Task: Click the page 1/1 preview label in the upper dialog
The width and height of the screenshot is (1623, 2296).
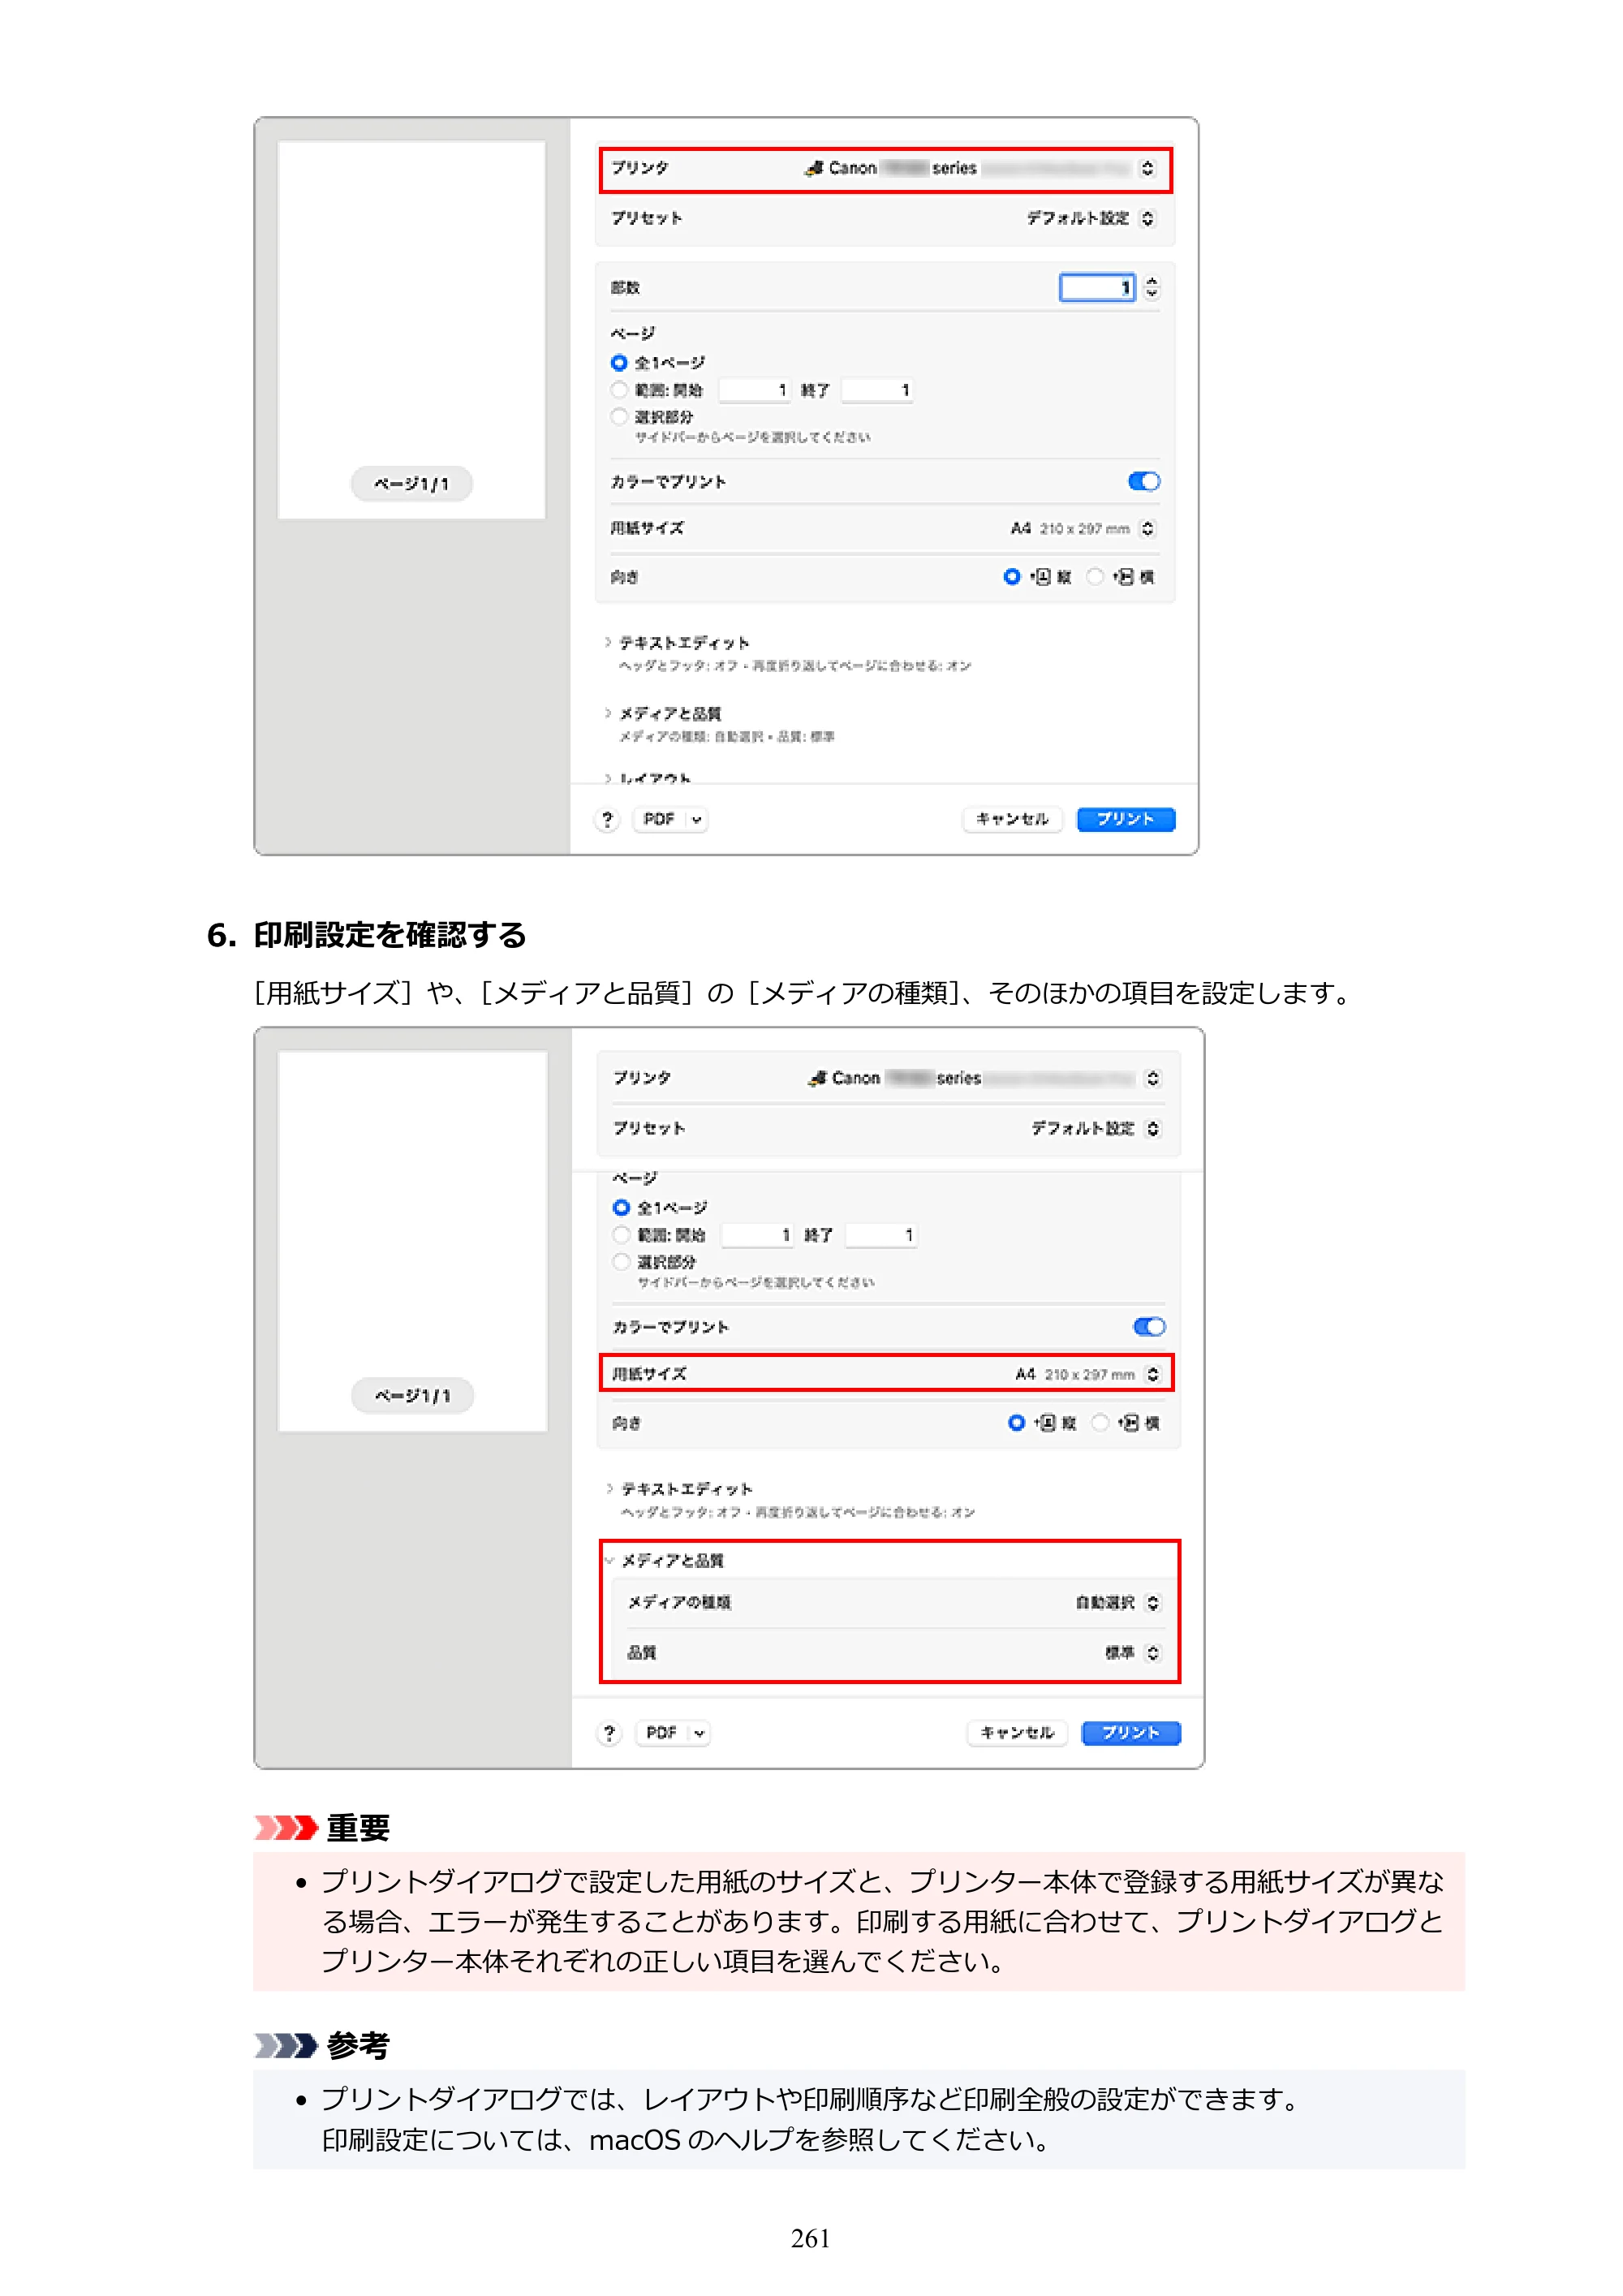Action: 412,484
